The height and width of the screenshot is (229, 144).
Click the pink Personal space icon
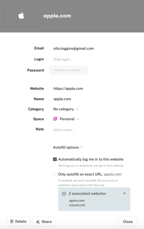point(55,119)
